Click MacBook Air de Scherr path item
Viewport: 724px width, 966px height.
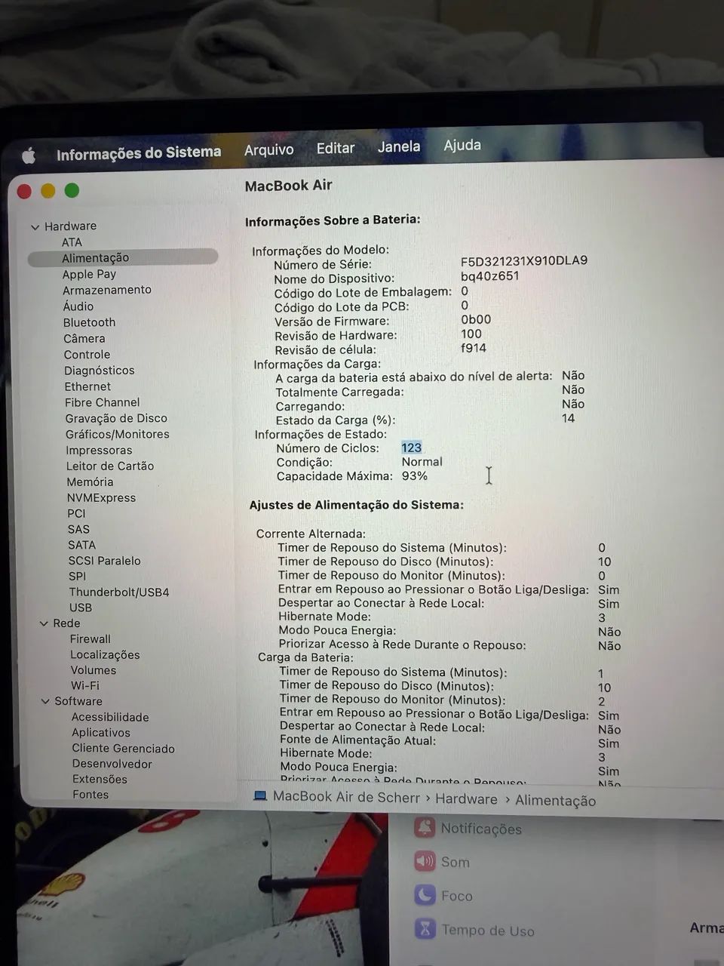pos(346,797)
